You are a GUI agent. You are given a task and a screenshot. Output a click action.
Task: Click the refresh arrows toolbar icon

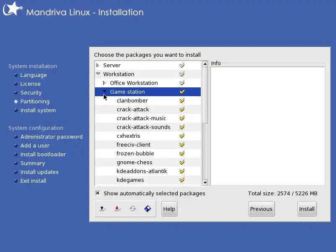[133, 208]
